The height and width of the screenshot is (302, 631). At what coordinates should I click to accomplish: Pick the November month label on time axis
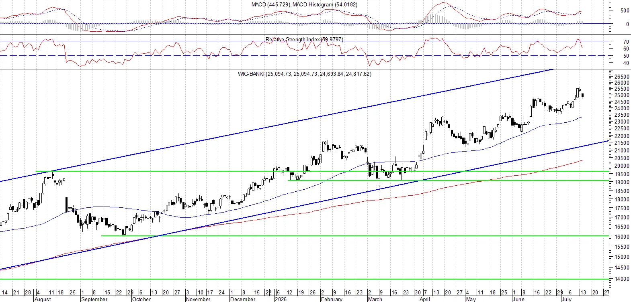tap(199, 299)
